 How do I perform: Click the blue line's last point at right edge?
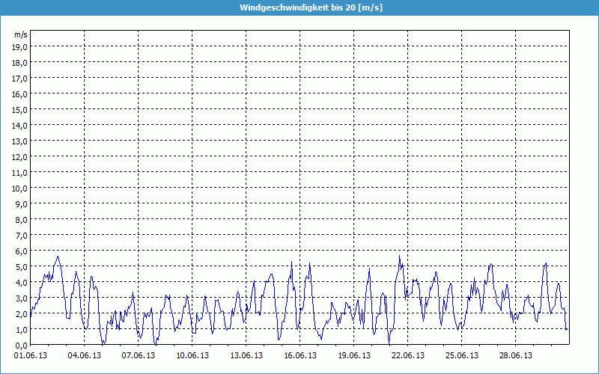(568, 329)
